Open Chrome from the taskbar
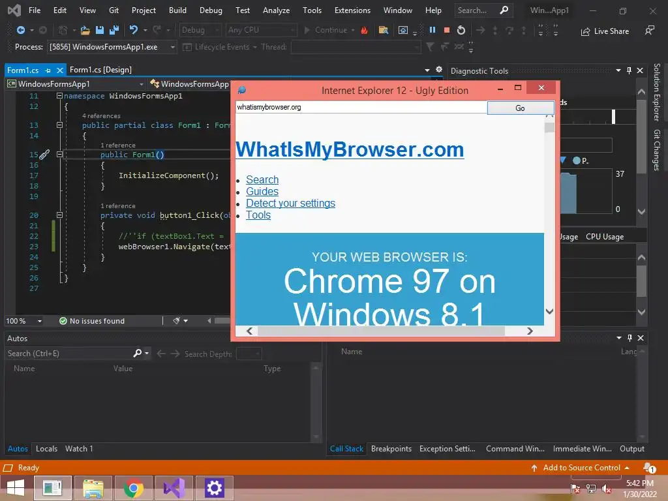The width and height of the screenshot is (668, 501). [x=133, y=488]
